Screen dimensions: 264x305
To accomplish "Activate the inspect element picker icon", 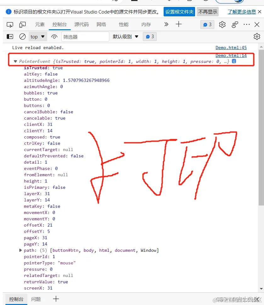I will [x=10, y=25].
